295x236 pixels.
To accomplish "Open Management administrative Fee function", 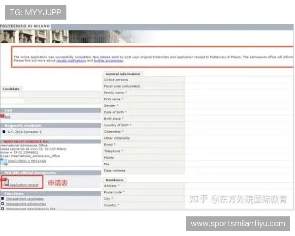I will tap(31, 208).
